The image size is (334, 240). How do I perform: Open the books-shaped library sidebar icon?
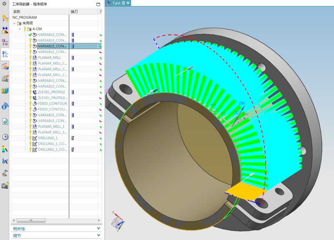[5, 90]
